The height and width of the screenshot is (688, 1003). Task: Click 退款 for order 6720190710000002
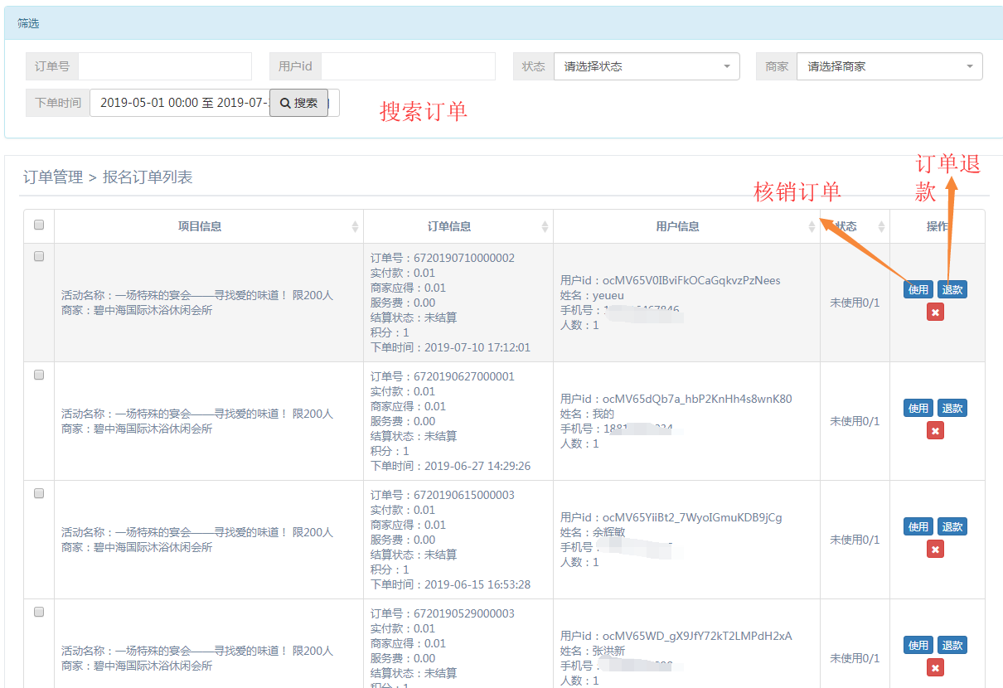[x=952, y=289]
